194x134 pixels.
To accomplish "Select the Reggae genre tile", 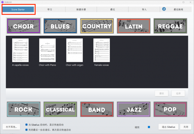I will [170, 26].
